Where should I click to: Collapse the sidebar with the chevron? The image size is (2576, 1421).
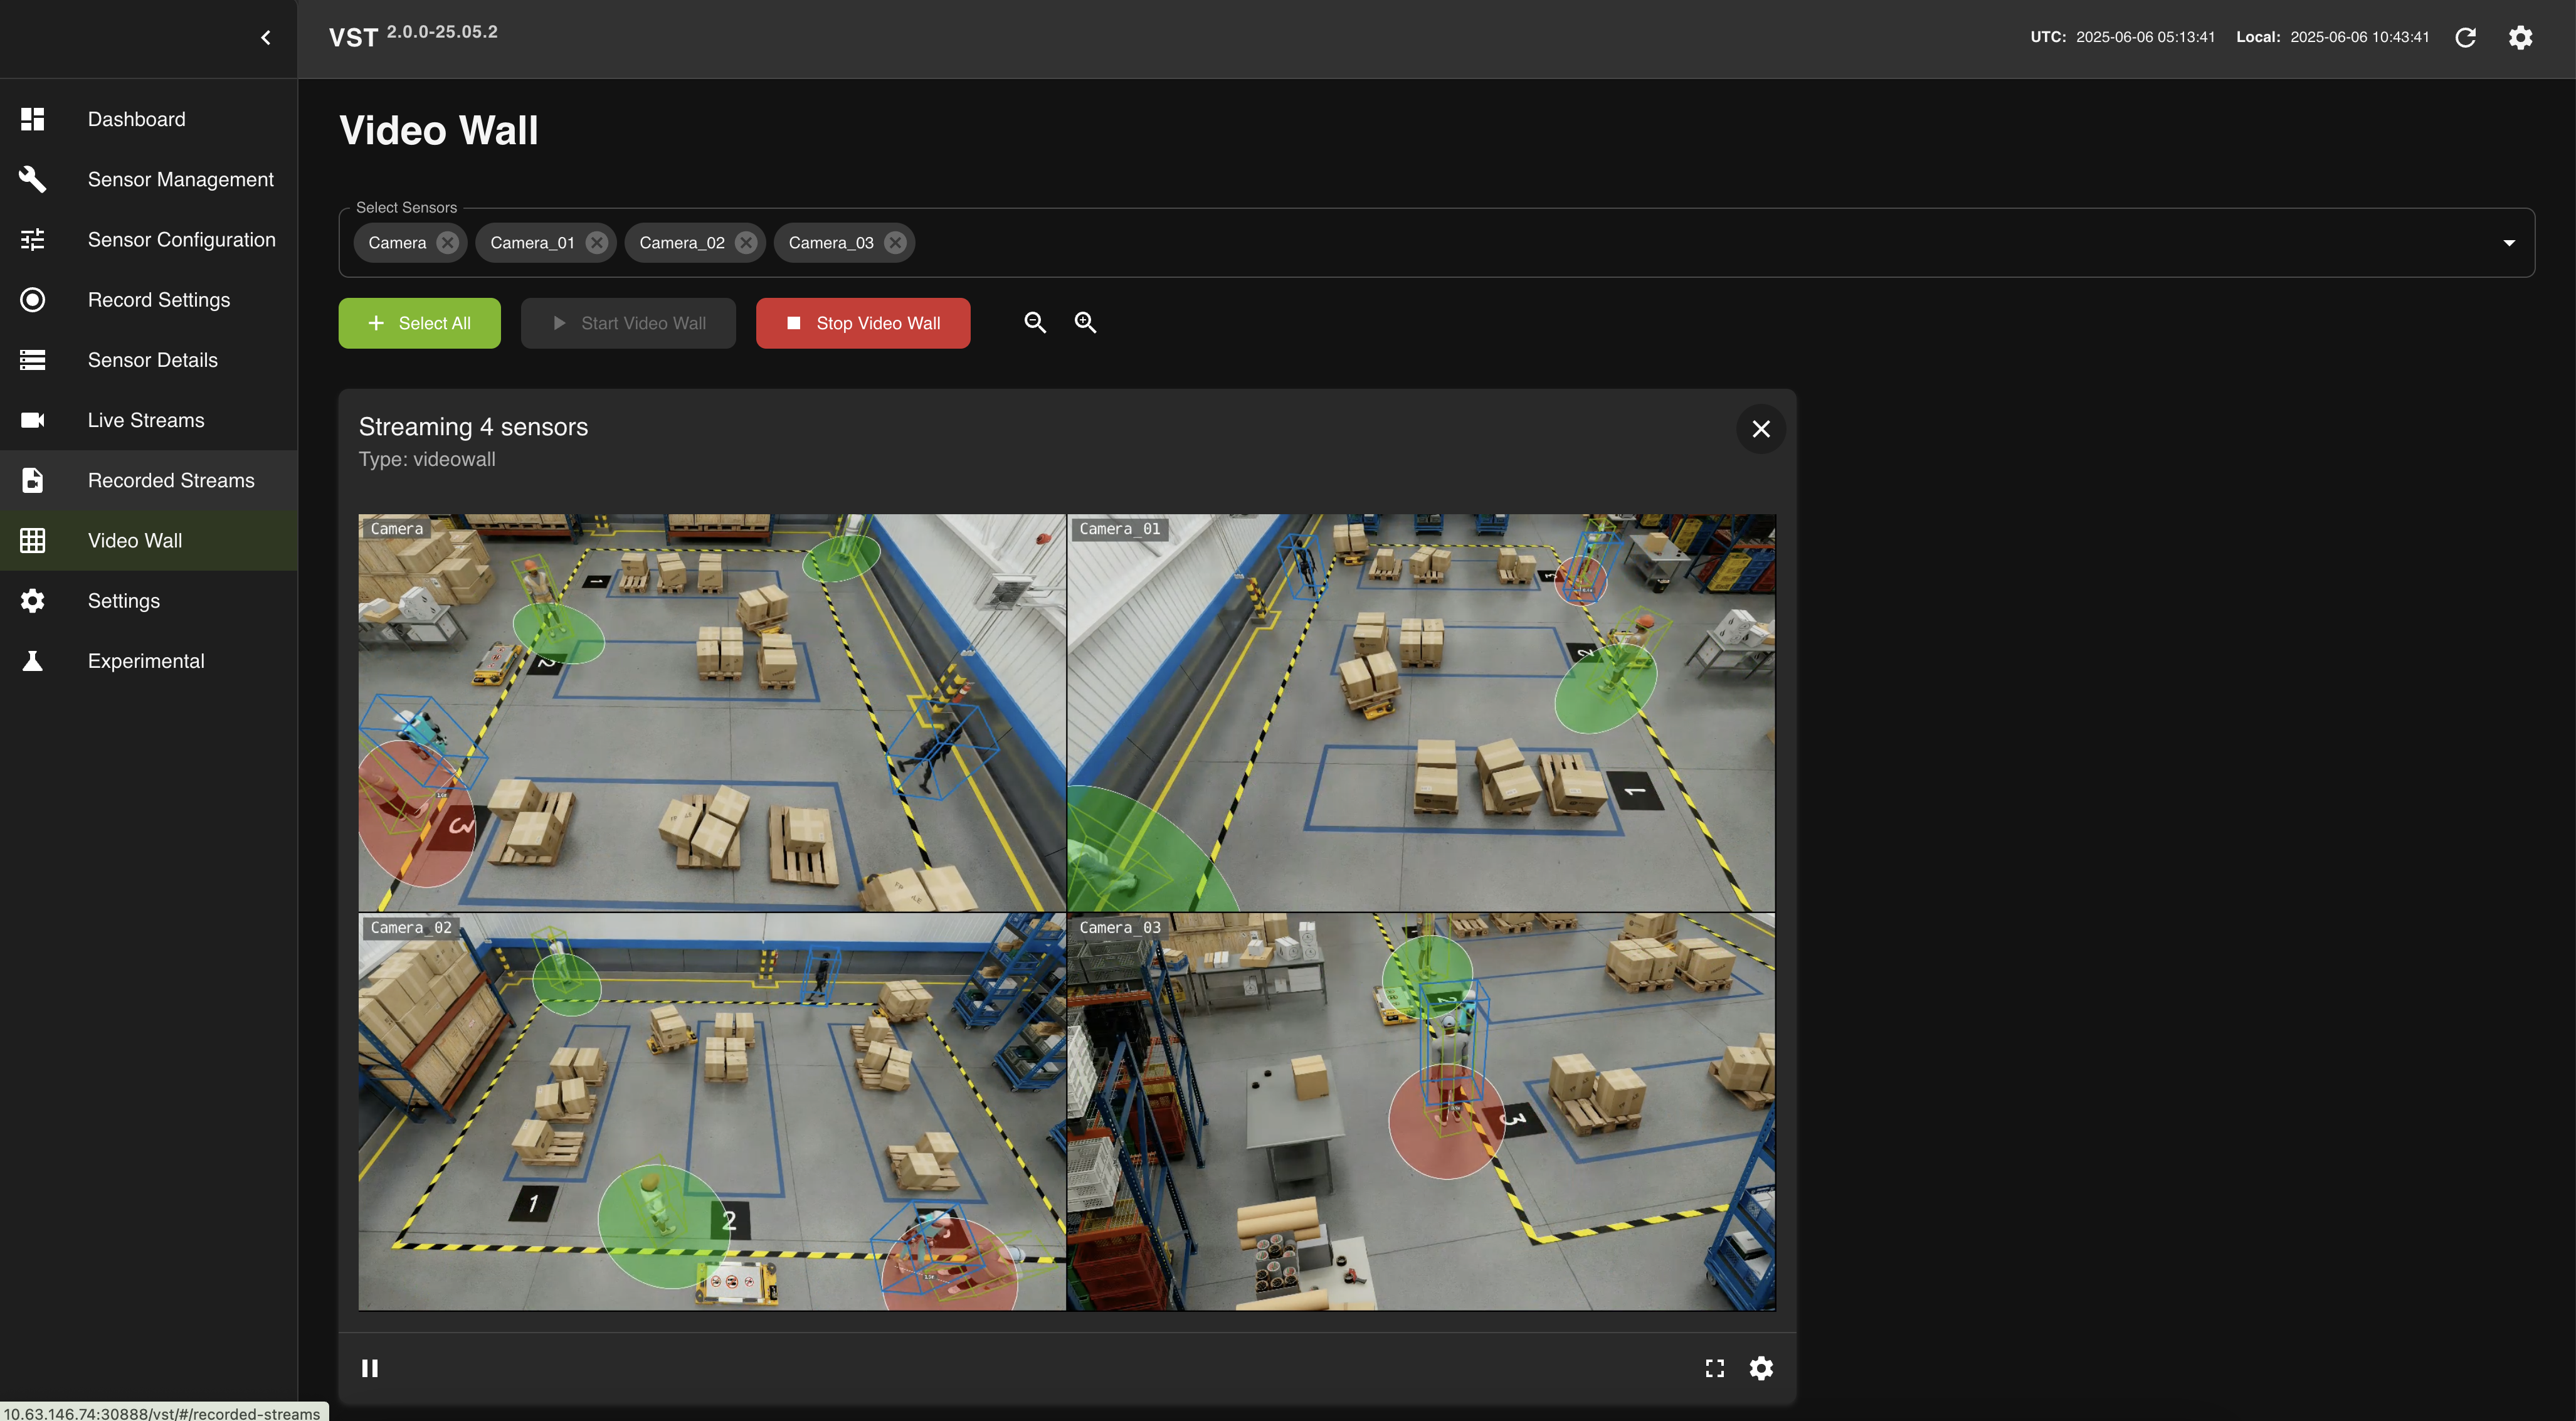coord(265,37)
